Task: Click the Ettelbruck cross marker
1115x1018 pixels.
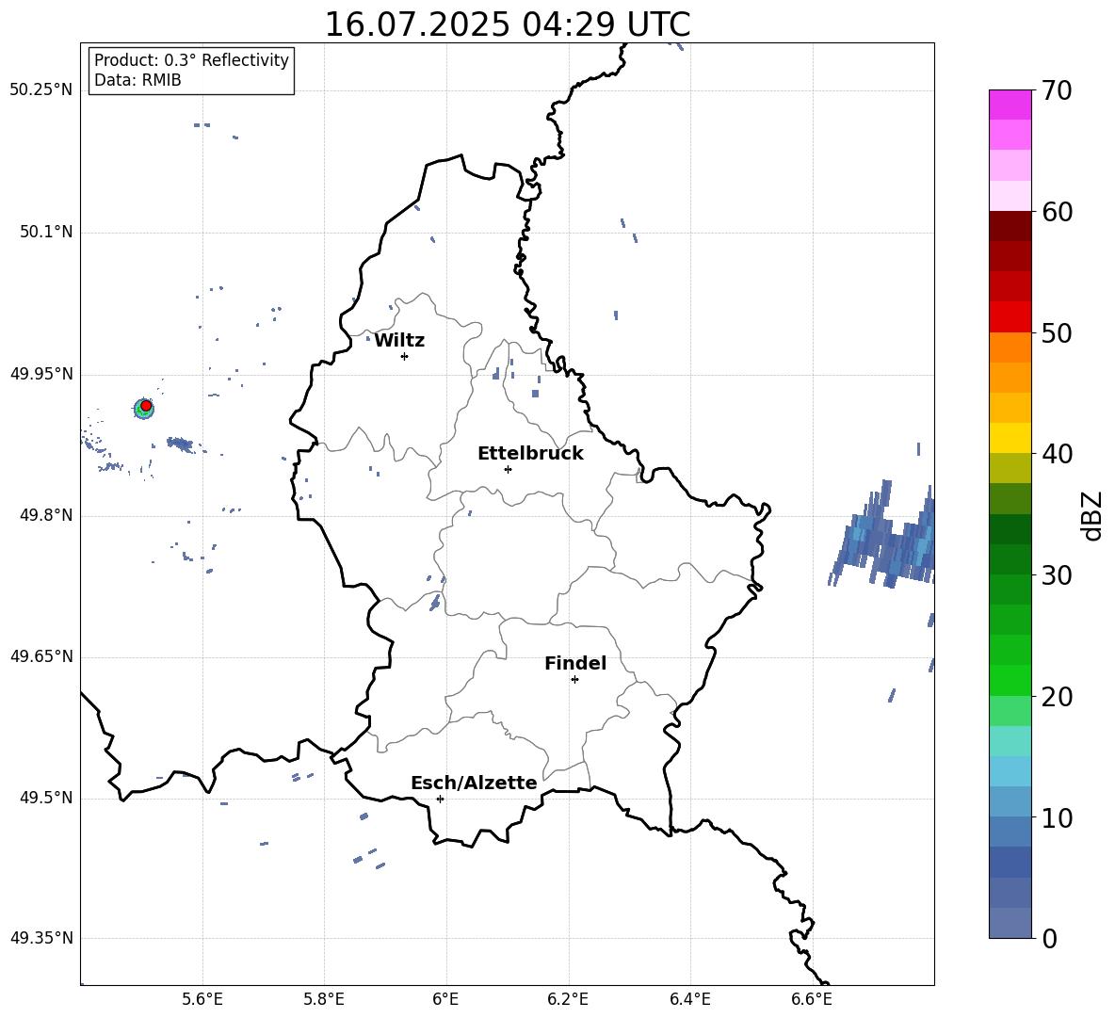Action: (x=508, y=469)
